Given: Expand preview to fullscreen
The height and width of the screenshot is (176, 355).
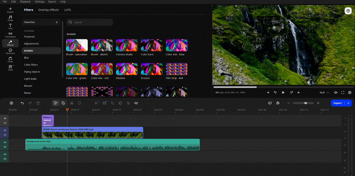Looking at the screenshot, I should click(x=343, y=92).
